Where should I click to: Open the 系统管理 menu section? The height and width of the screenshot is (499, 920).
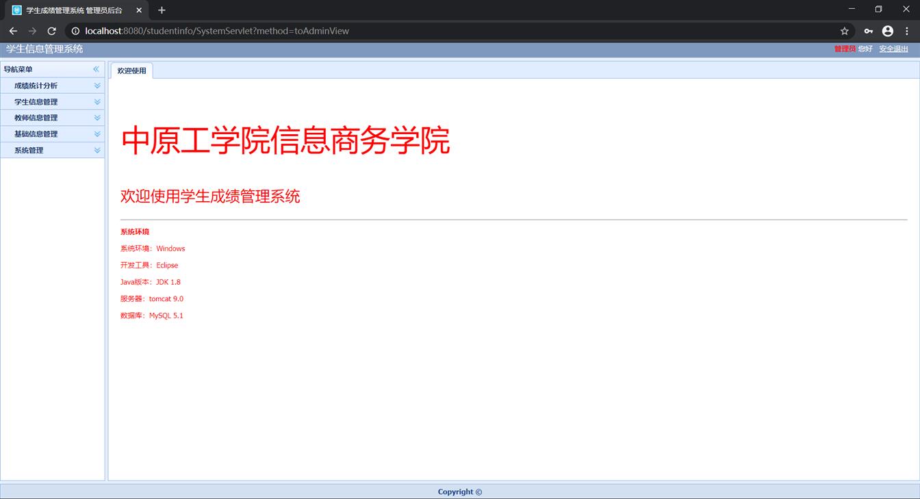coord(52,150)
